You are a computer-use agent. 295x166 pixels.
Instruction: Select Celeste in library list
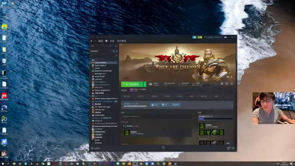(104, 68)
